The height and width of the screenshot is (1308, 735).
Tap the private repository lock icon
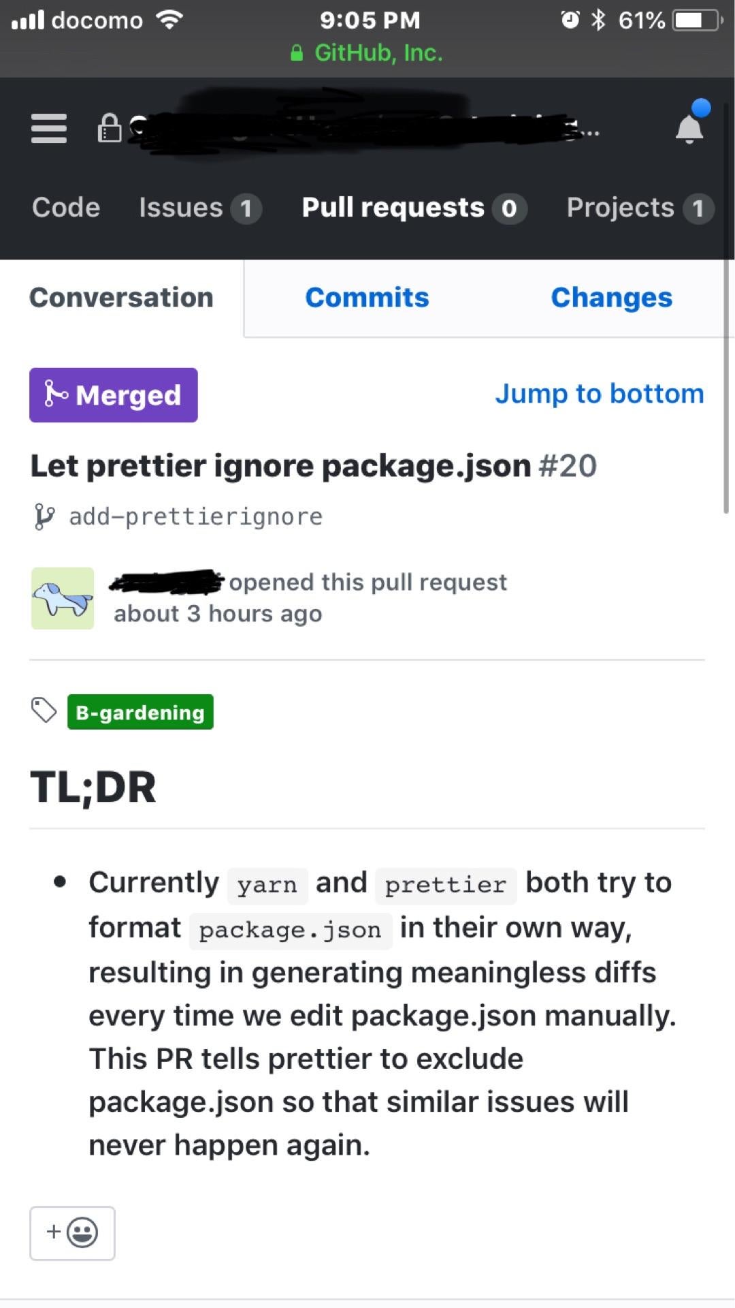[x=109, y=128]
